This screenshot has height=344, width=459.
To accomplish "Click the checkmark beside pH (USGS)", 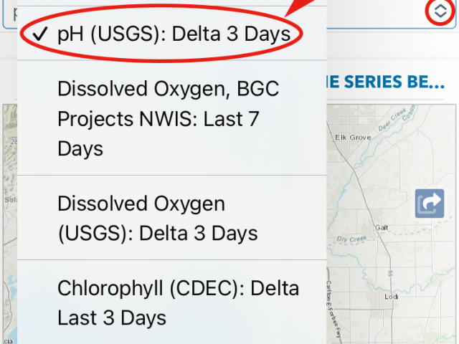I will click(x=40, y=34).
